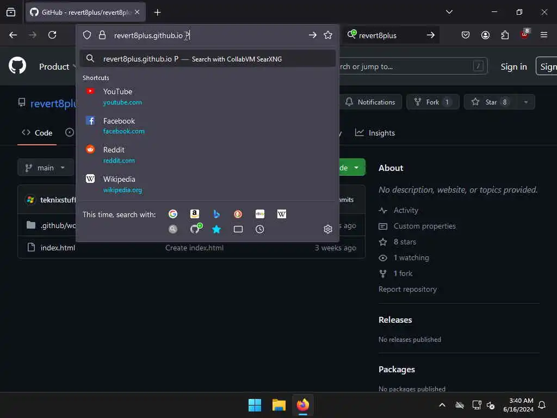Open the YouTube shortcut suggestion
The width and height of the screenshot is (557, 418).
click(x=207, y=97)
